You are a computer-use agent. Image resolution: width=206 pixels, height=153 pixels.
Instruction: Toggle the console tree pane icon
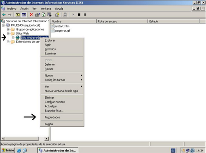point(24,14)
